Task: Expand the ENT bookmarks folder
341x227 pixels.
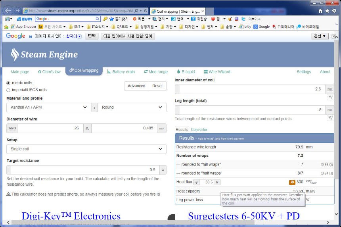Action: 76,27
